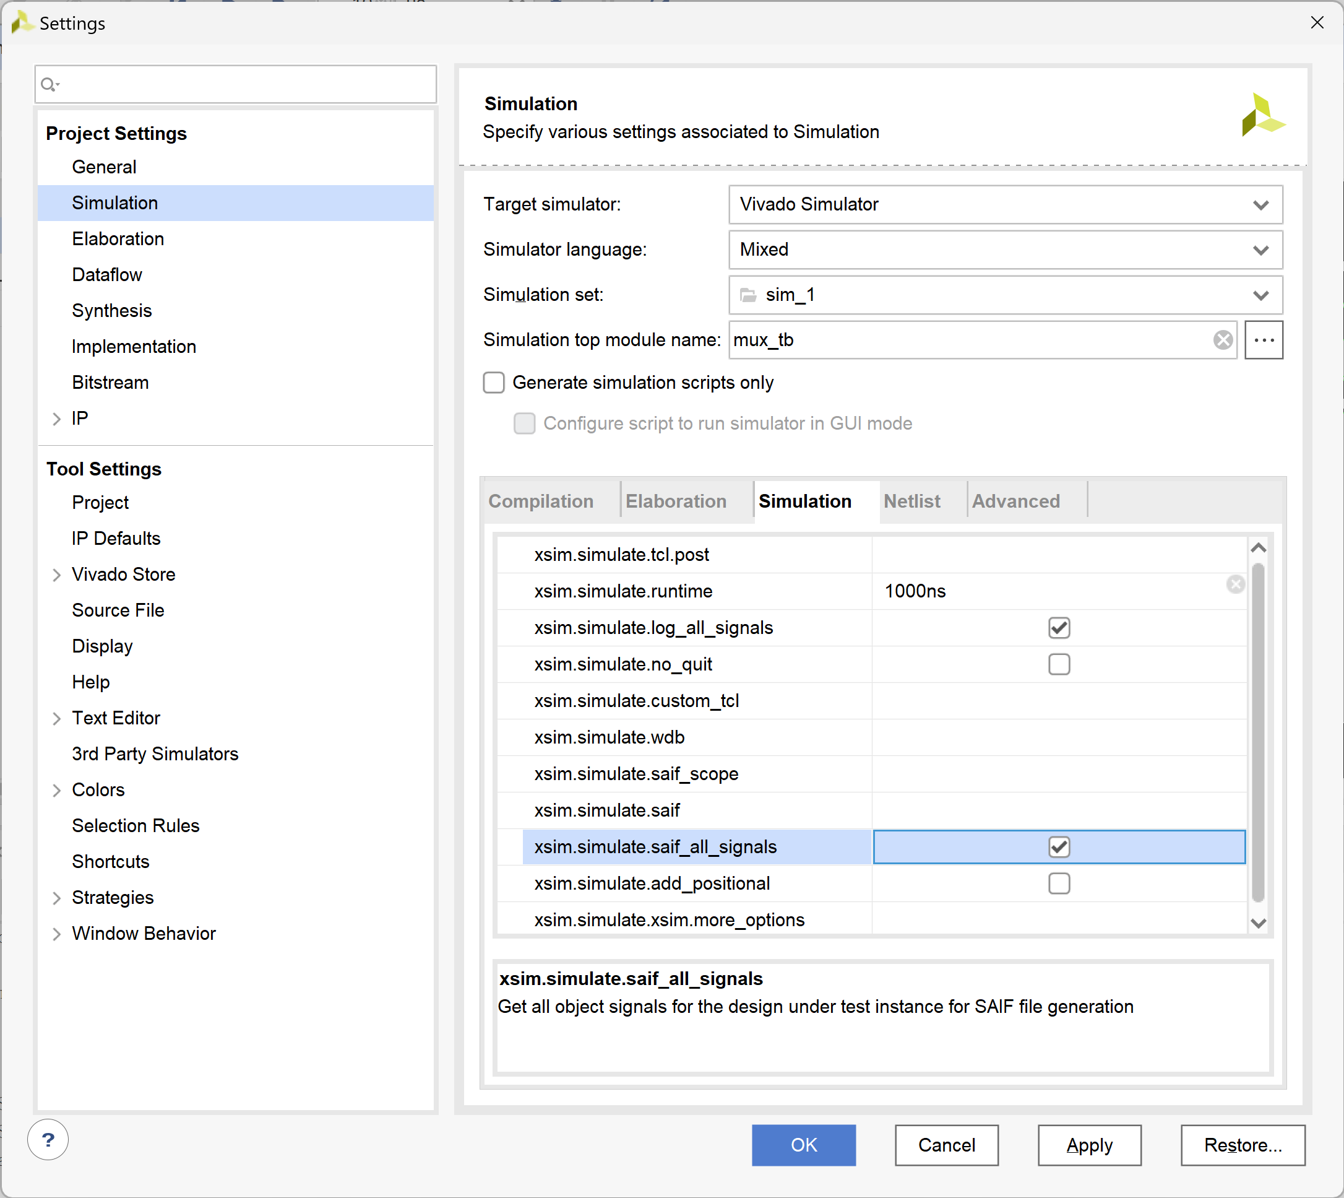The width and height of the screenshot is (1344, 1198).
Task: Confirm settings with the OK button
Action: [804, 1145]
